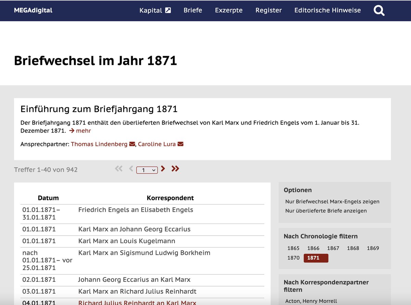Open letter Friedrich Engels an Elisabeth Engels
Image resolution: width=411 pixels, height=305 pixels.
tap(136, 210)
